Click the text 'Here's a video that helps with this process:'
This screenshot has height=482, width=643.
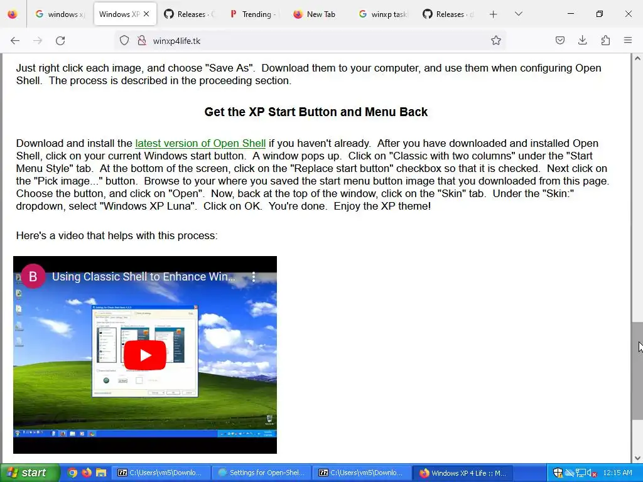coord(117,236)
